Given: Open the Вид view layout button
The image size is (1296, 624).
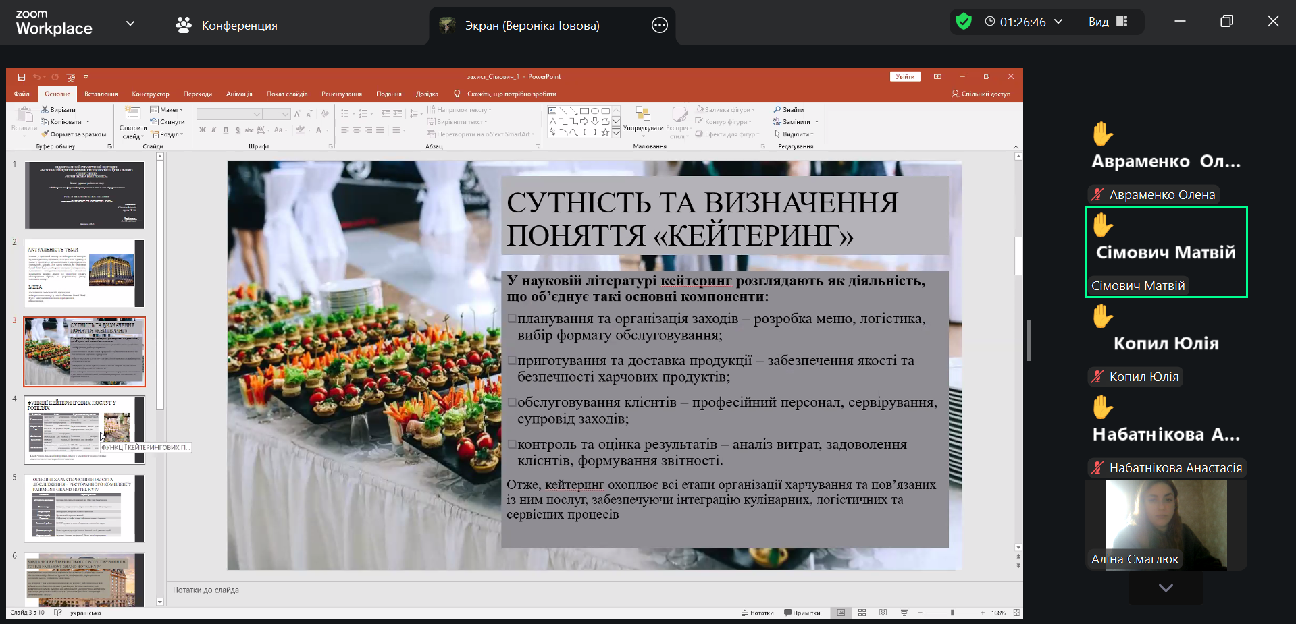Looking at the screenshot, I should (x=1108, y=22).
